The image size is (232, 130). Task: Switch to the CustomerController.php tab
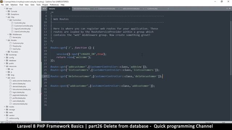click(107, 9)
